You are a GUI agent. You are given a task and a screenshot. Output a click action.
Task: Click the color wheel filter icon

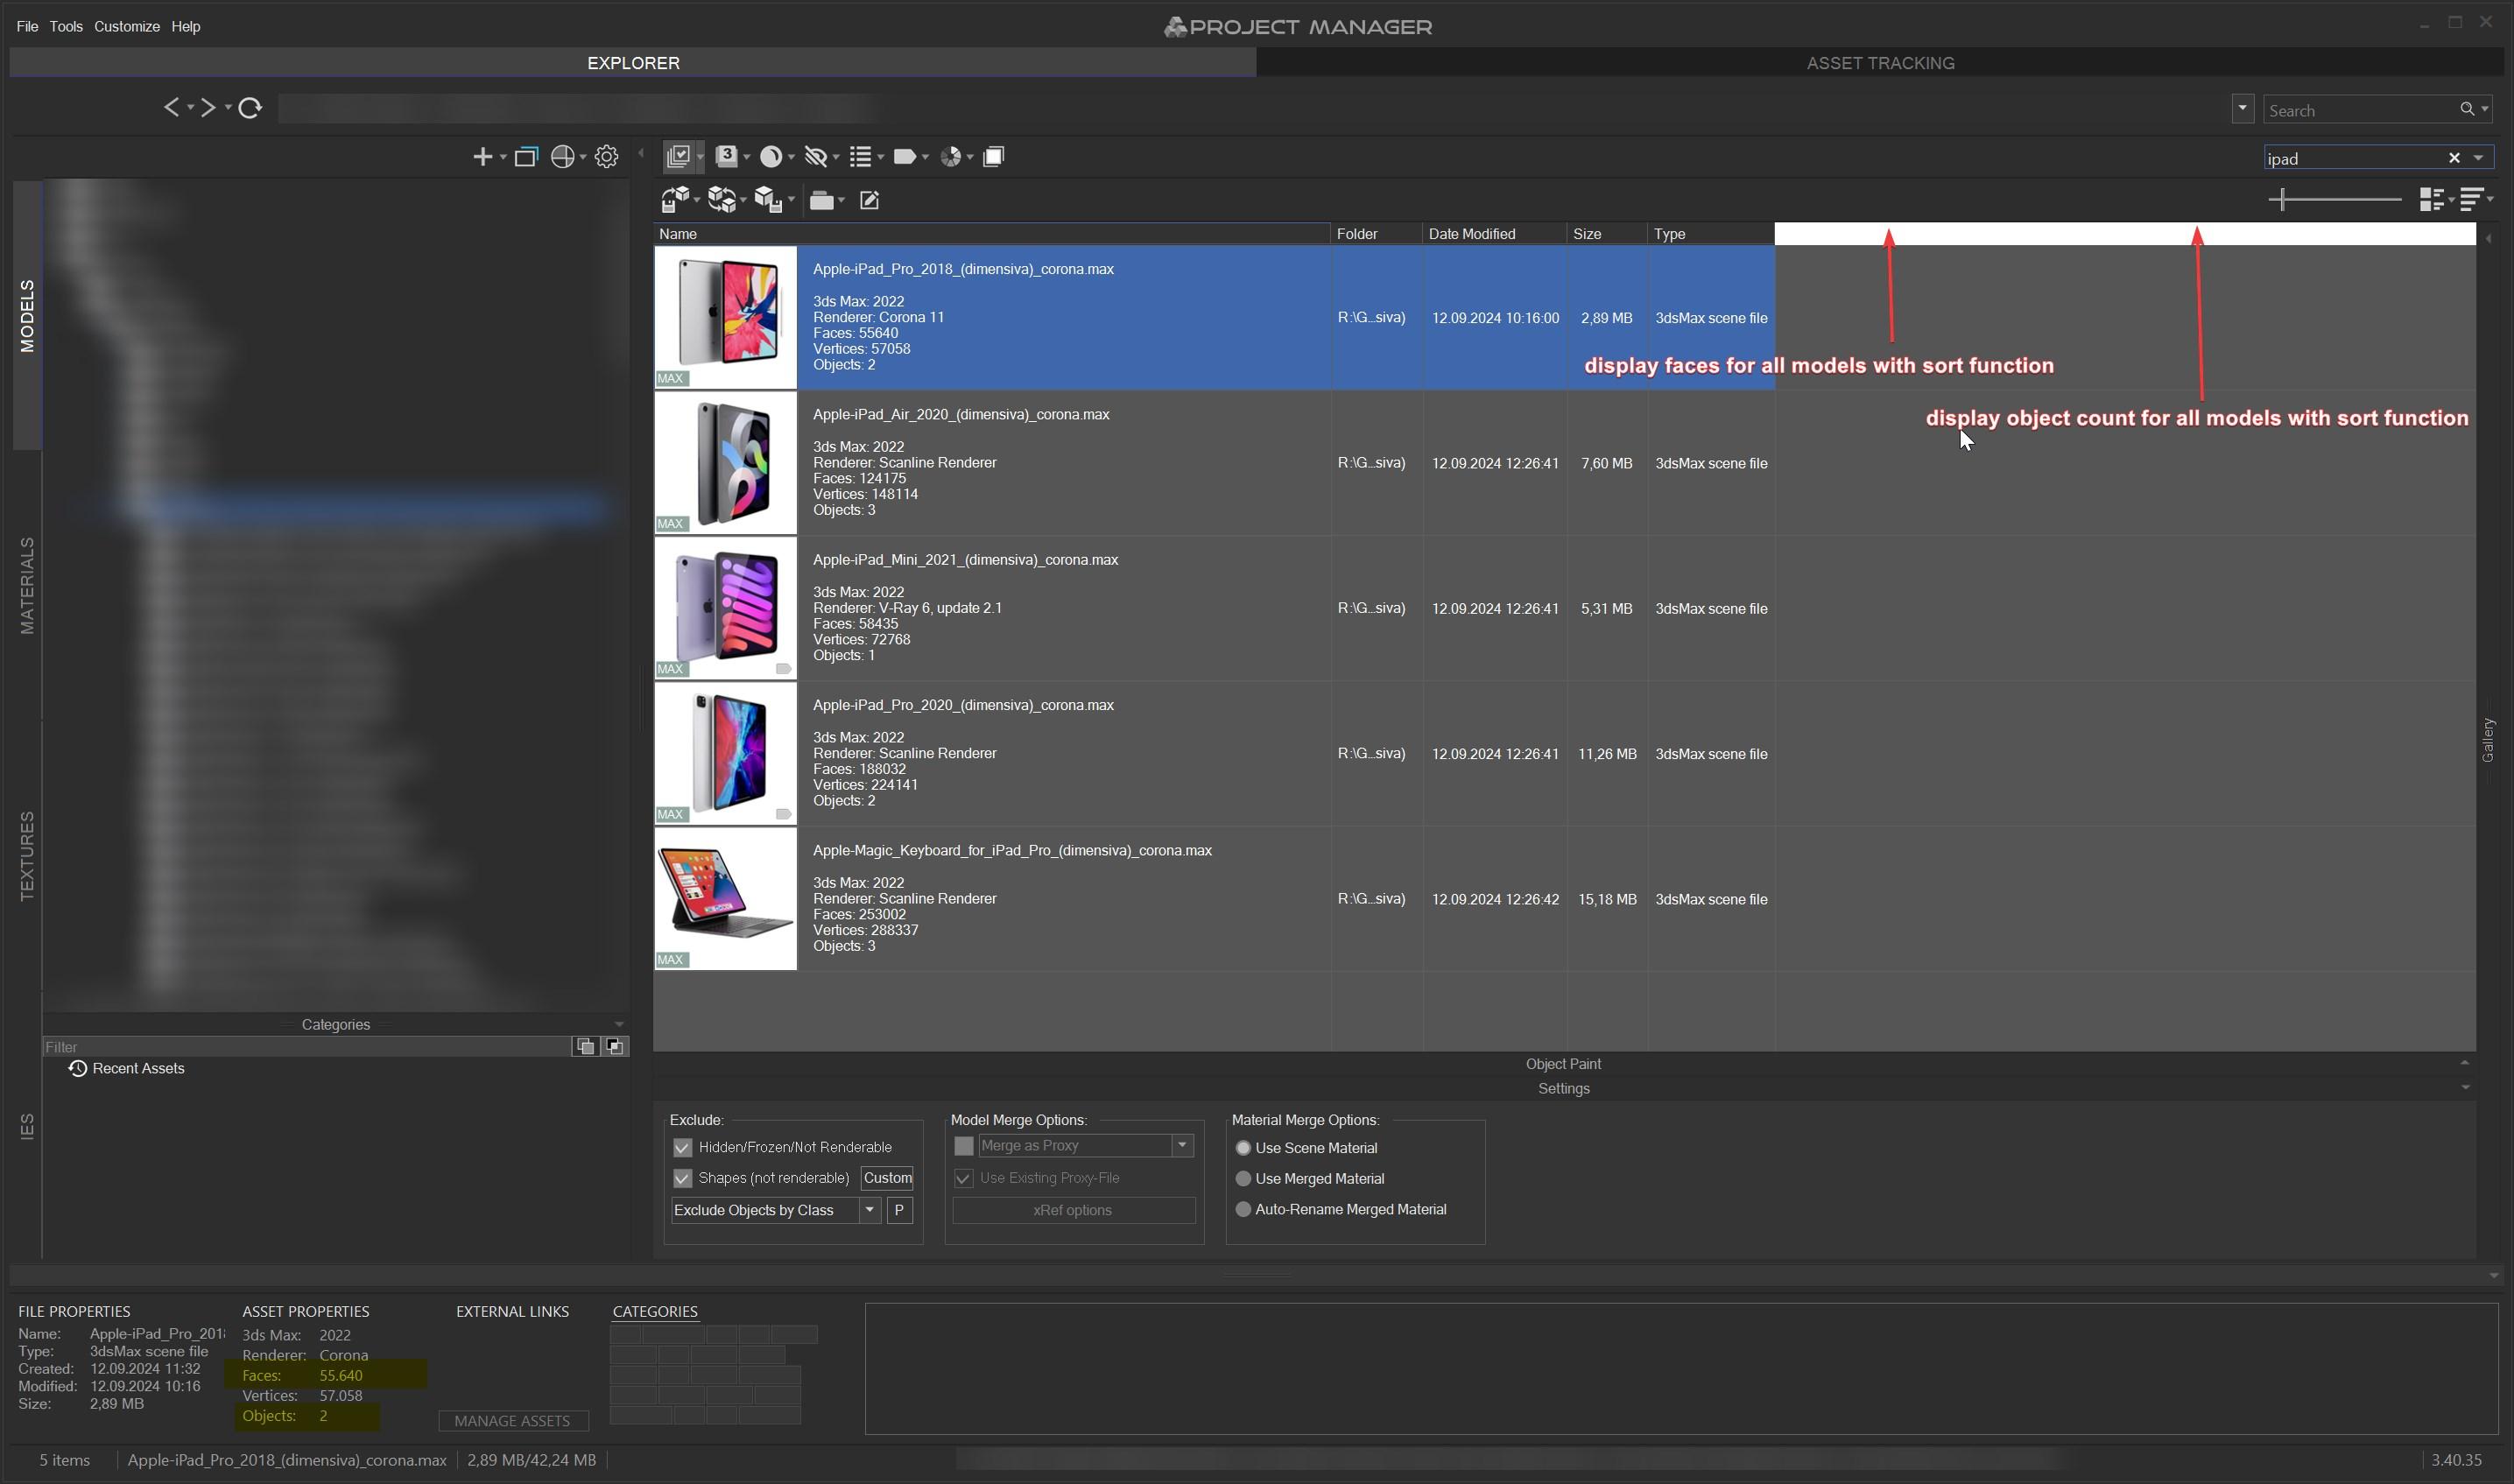[951, 156]
